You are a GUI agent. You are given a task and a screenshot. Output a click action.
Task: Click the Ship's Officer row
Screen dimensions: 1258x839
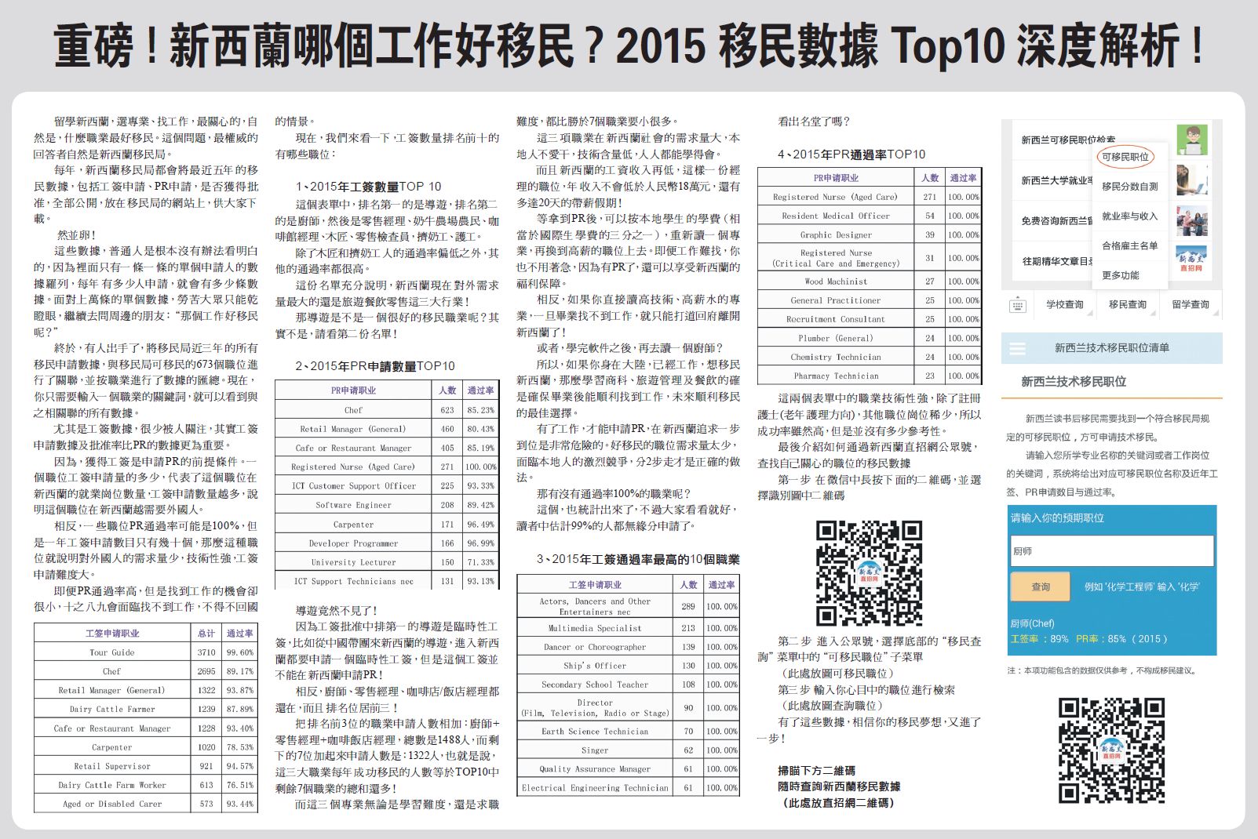[x=628, y=666]
